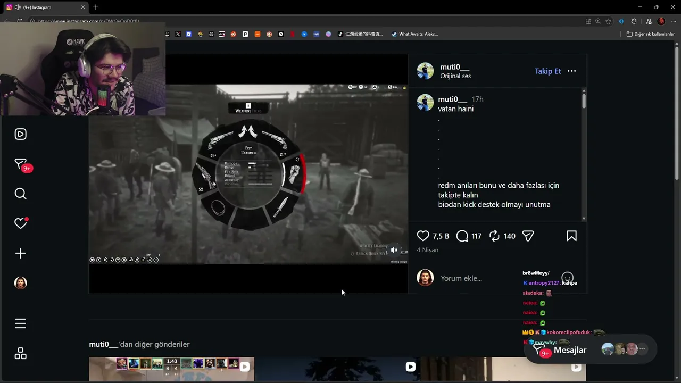Open the four-squares apps icon in the sidebar
This screenshot has width=681, height=383.
click(x=20, y=353)
